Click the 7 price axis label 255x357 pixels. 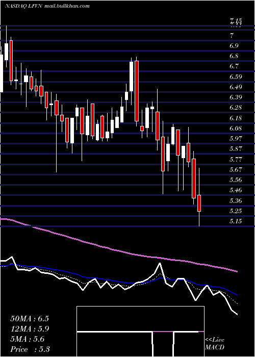click(x=232, y=35)
